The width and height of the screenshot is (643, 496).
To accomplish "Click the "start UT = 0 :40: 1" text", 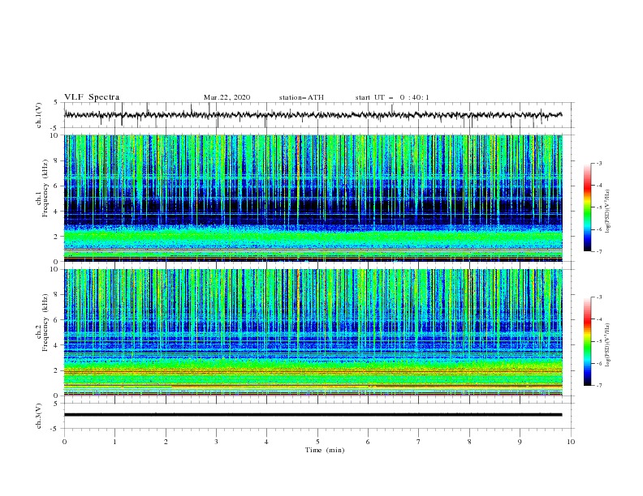I will (x=392, y=97).
